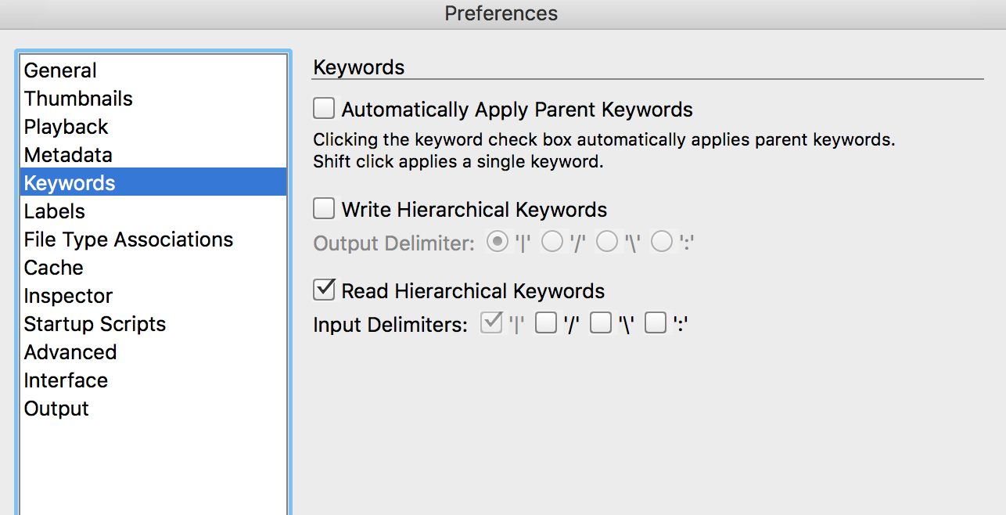1006x515 pixels.
Task: Open the General preferences category
Action: 153,70
